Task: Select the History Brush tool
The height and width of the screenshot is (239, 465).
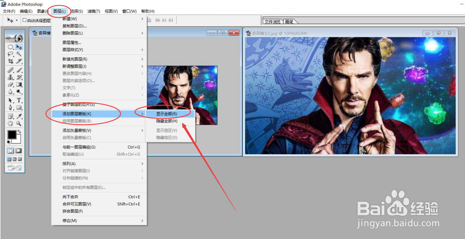Action: 19,77
